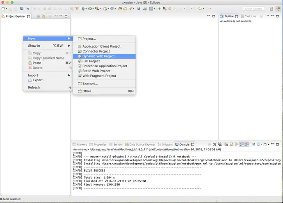
Task: Open the Servers tab
Action: pyautogui.click(x=116, y=144)
